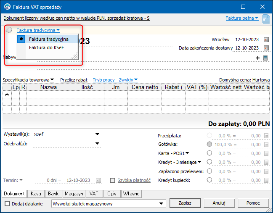Switch to the VAT tab

click(94, 194)
